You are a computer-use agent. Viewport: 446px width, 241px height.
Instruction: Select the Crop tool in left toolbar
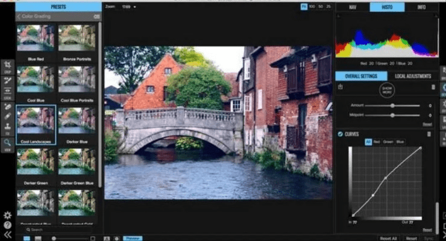click(8, 65)
